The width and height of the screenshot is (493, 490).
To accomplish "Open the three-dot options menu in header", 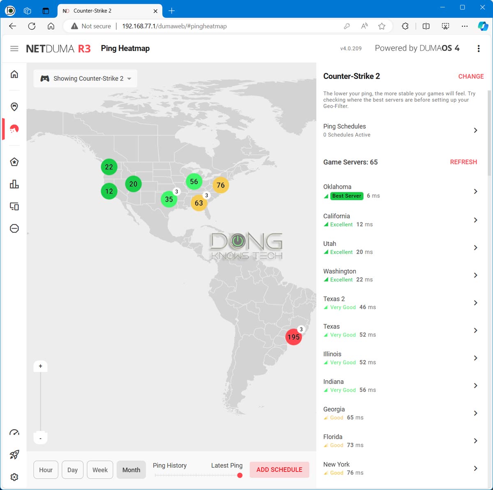I will [x=479, y=49].
